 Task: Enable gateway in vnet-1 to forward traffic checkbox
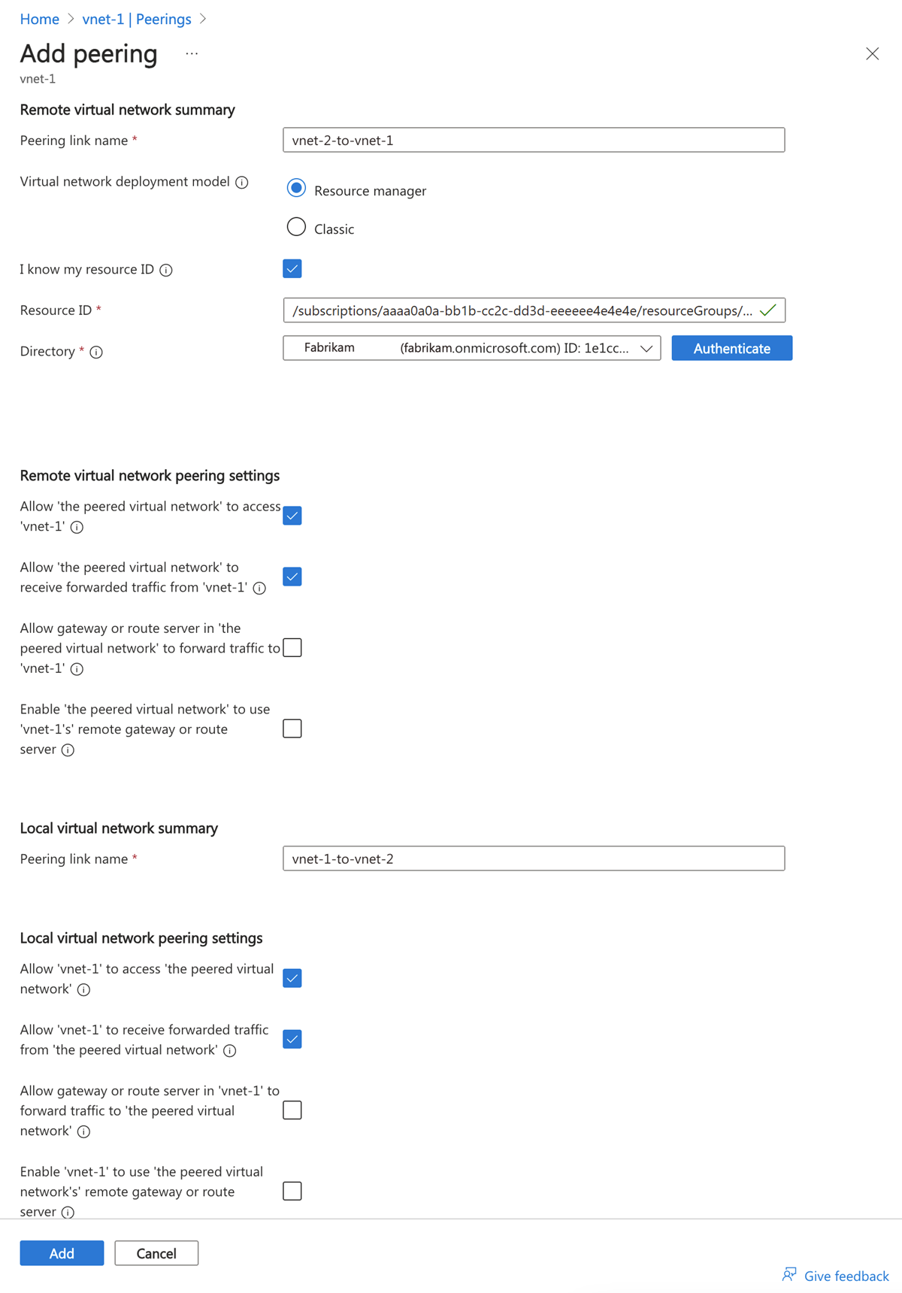(x=292, y=1110)
